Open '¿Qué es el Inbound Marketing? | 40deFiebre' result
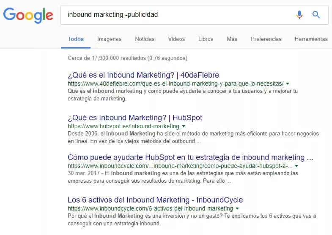This screenshot has width=332, height=235. tap(143, 75)
